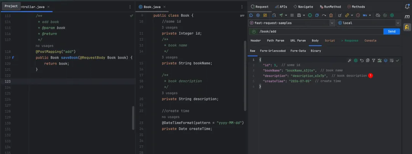
Task: Open the three-dots menu of the left editor pane
Action: 130,7
